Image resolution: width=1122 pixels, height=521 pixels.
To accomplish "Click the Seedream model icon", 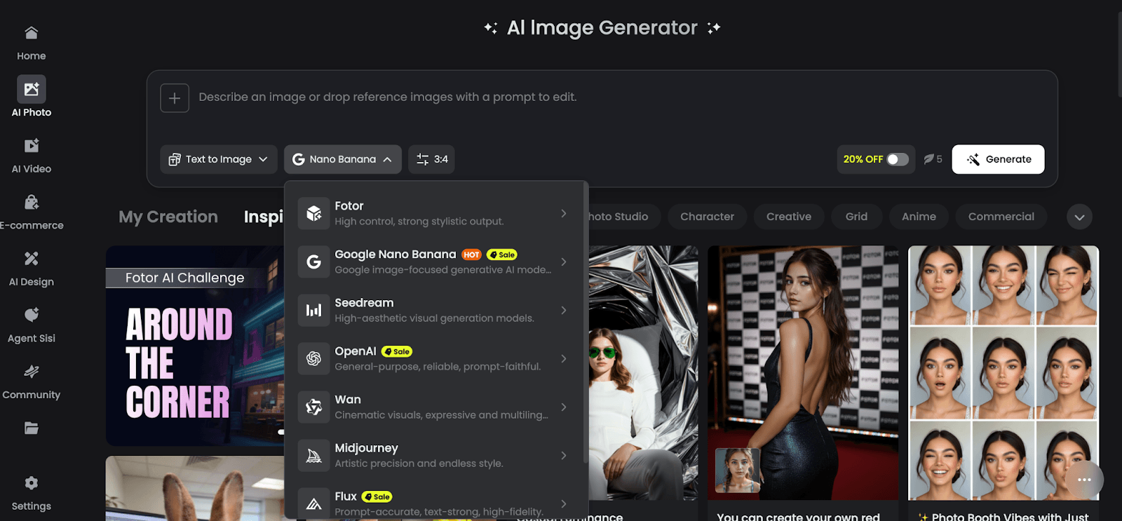I will point(314,310).
